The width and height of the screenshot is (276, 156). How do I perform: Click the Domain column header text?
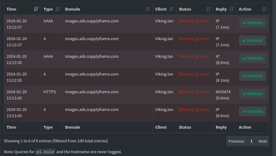pos(73,9)
